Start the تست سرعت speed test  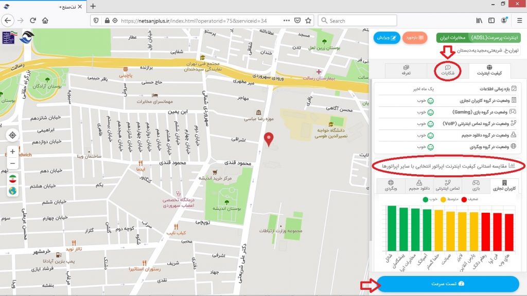(448, 284)
